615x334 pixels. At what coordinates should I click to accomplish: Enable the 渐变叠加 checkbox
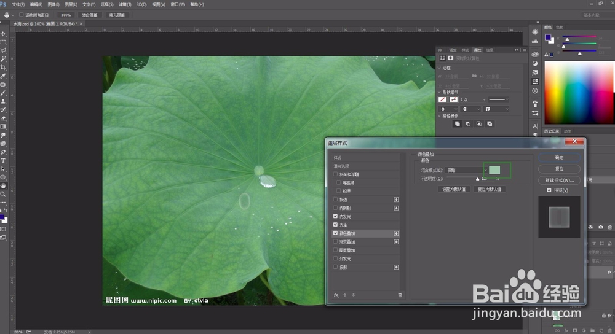click(335, 241)
